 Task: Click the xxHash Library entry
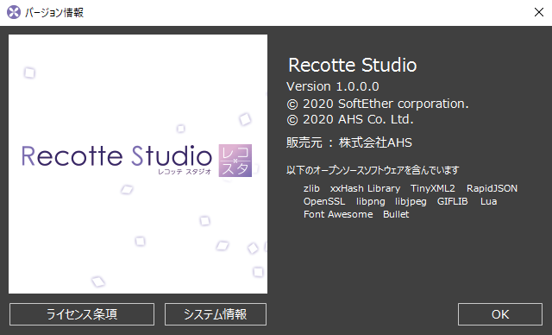(x=365, y=188)
